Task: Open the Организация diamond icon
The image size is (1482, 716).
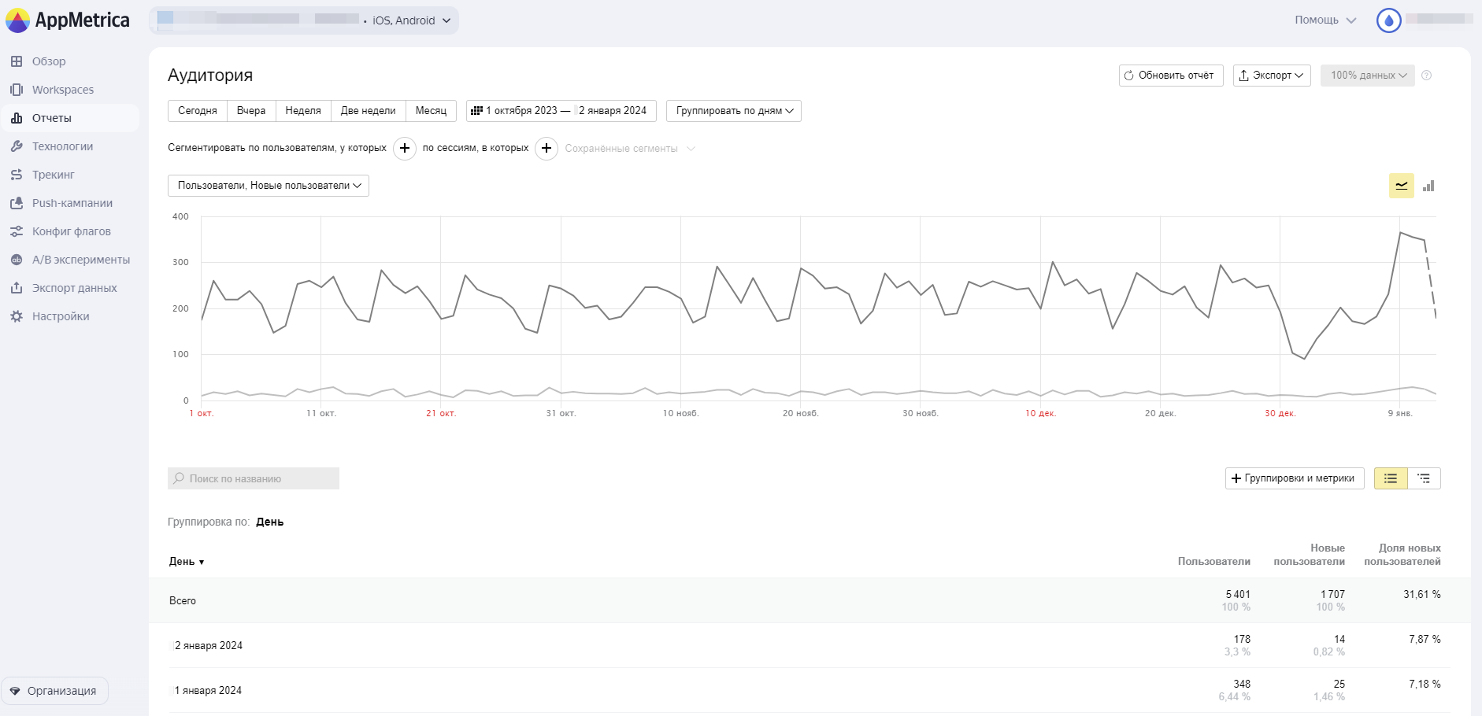Action: (x=15, y=691)
